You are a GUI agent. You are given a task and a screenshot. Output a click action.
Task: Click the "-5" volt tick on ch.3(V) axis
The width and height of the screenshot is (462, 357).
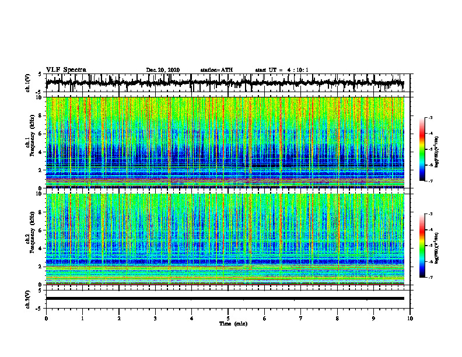click(x=38, y=309)
